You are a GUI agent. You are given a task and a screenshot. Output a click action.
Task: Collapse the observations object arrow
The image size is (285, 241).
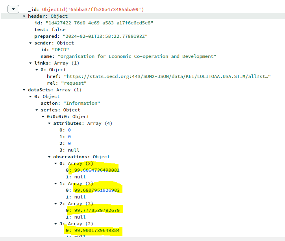click(50, 157)
